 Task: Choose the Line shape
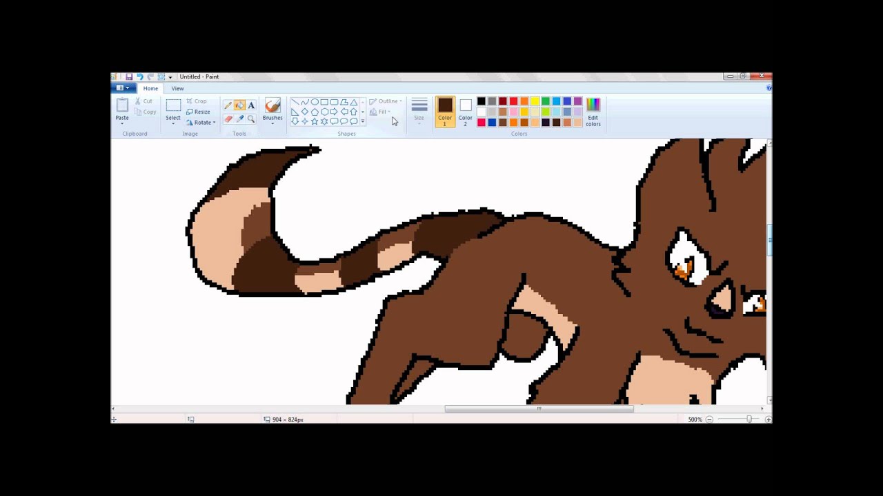pyautogui.click(x=295, y=102)
